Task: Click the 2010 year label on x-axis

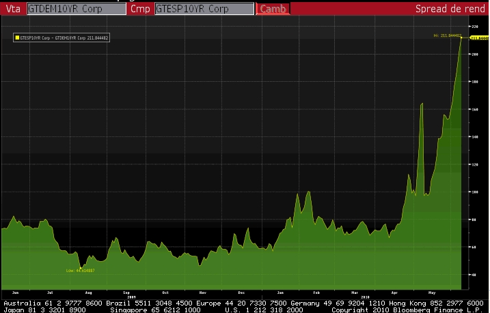Action: pyautogui.click(x=365, y=297)
